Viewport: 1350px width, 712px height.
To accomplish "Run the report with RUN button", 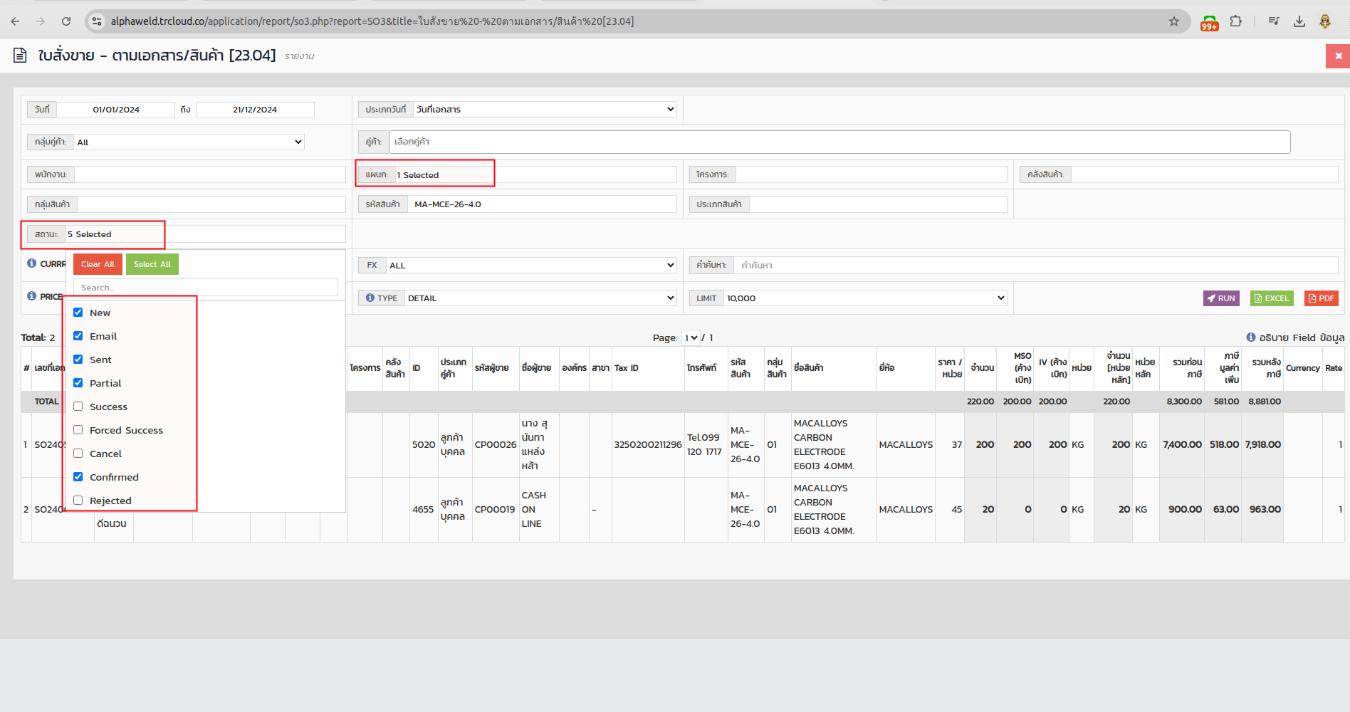I will coord(1221,298).
